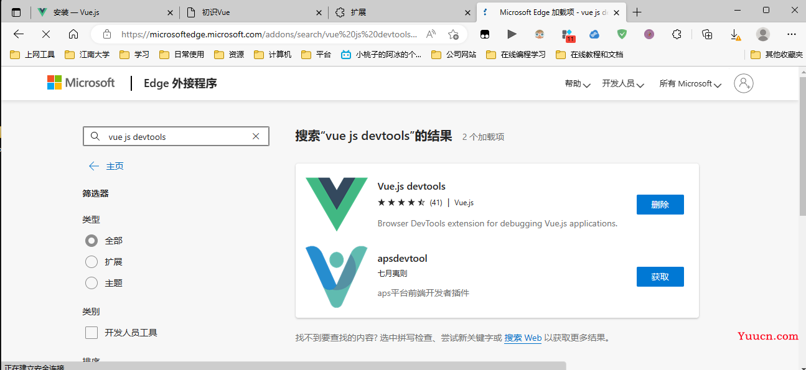The height and width of the screenshot is (370, 806).
Task: Add this page to favorites
Action: tap(453, 34)
